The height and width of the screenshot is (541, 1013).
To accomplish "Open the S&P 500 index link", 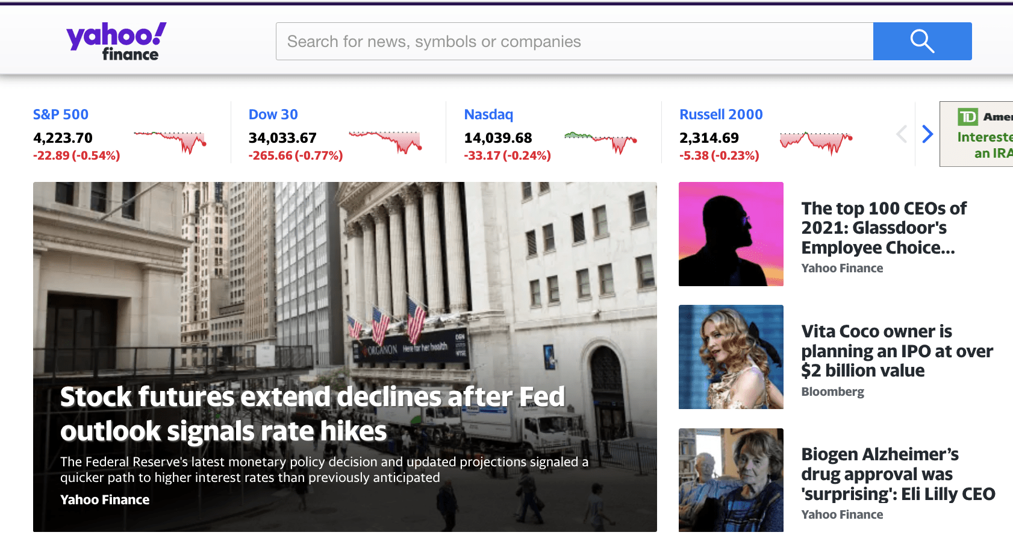I will coord(61,114).
